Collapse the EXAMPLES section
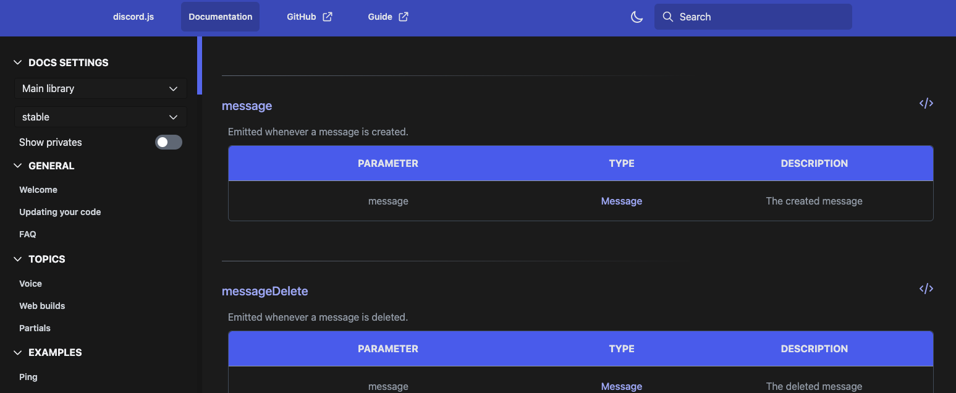Screen dimensions: 956x393 click(x=17, y=352)
